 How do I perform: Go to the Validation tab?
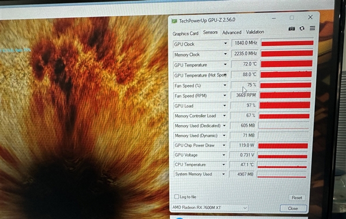[255, 32]
